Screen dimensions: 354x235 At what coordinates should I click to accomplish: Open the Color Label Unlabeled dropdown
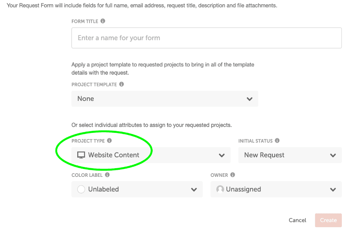tap(137, 189)
